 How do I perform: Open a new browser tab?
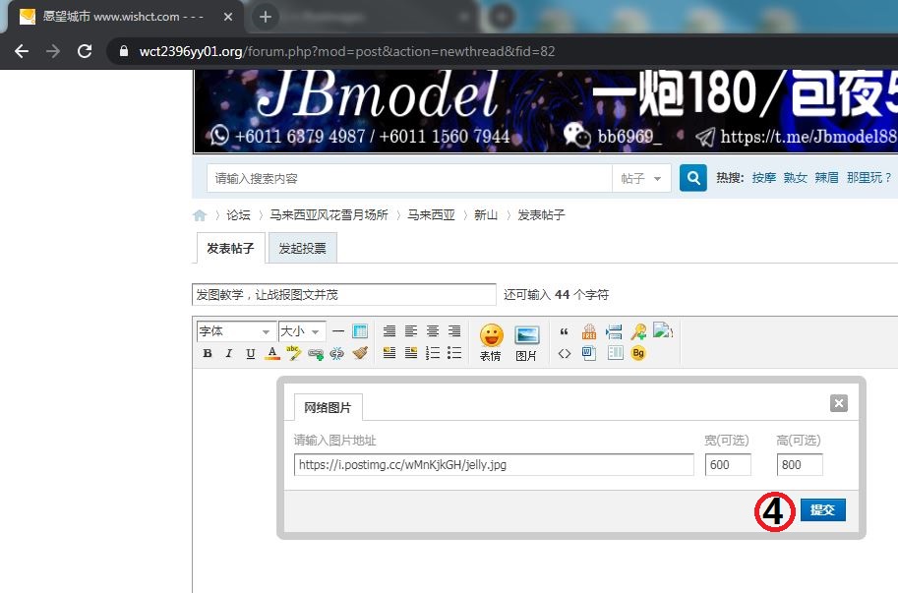coord(266,17)
